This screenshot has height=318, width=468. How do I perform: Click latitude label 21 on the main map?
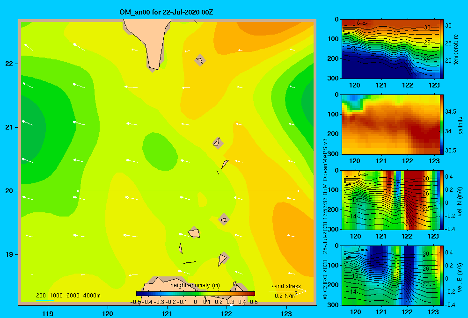tap(9, 127)
